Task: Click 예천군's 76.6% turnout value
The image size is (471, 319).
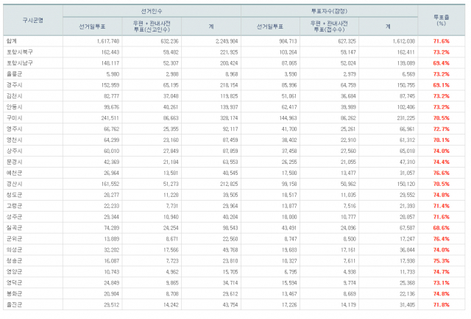Action: 442,173
